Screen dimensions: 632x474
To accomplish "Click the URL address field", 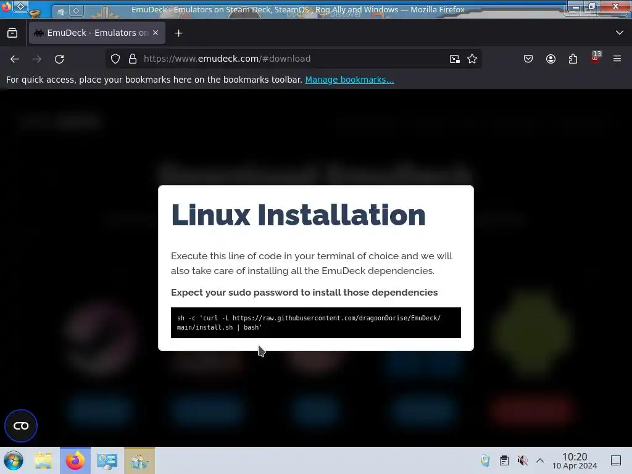I will [293, 59].
